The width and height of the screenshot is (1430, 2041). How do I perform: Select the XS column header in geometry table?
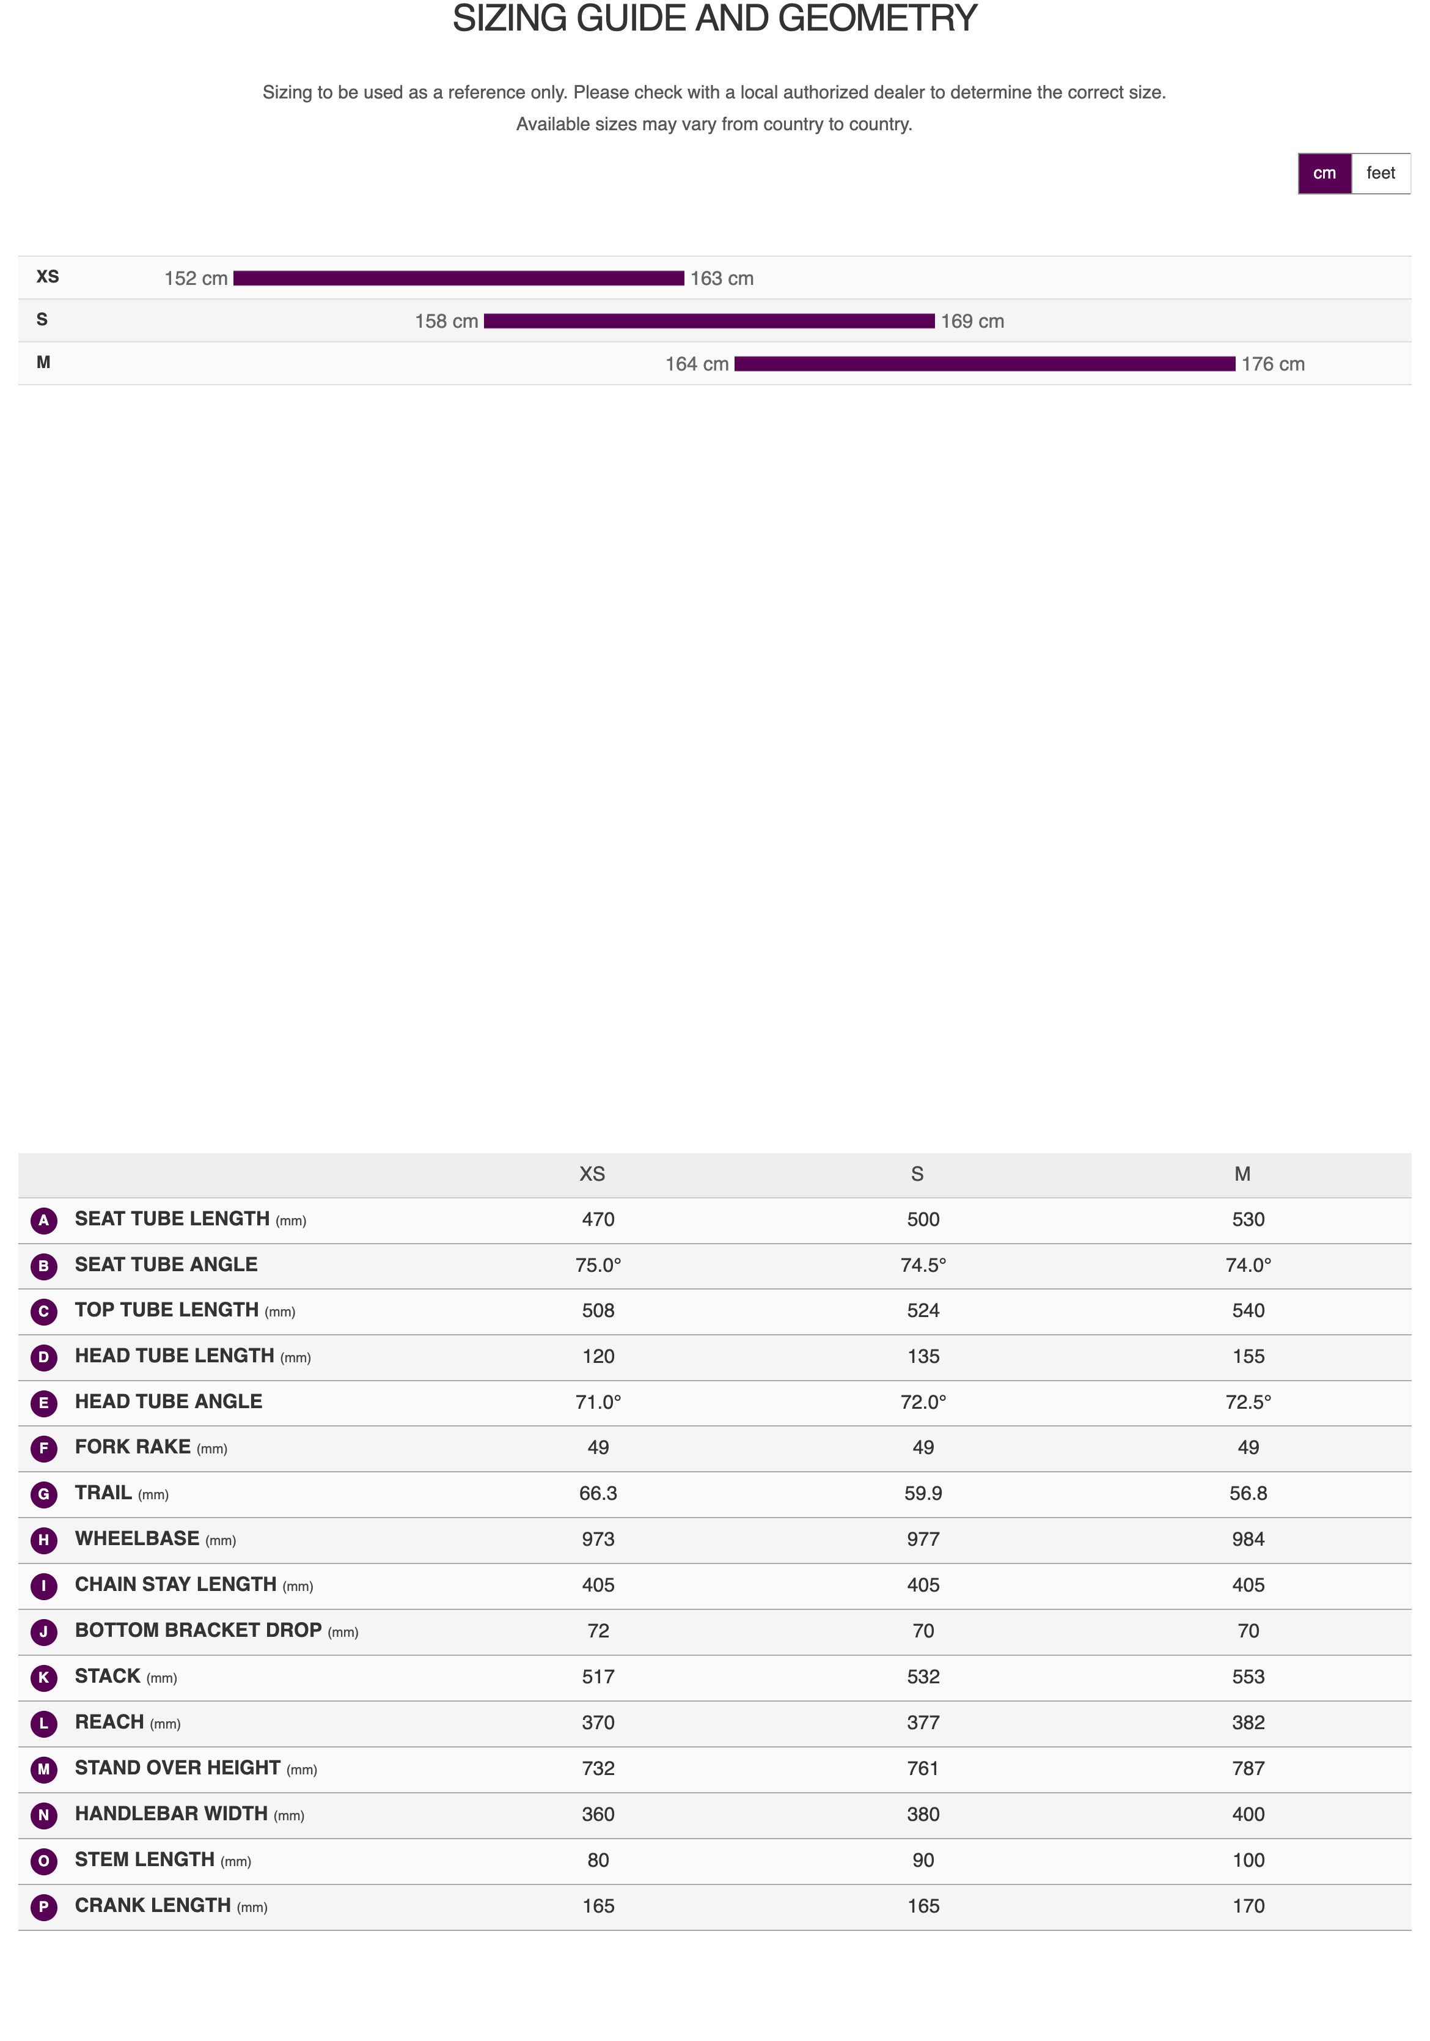point(592,1175)
